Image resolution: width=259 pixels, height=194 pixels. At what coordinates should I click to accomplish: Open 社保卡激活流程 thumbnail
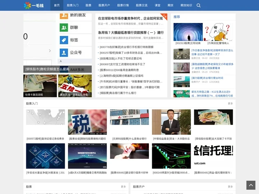click(40, 86)
